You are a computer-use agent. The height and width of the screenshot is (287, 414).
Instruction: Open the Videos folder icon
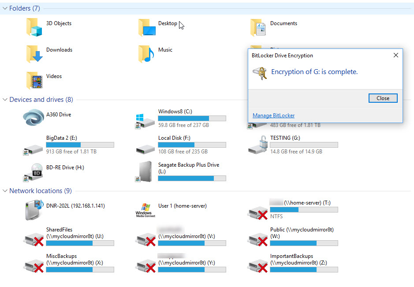click(34, 80)
